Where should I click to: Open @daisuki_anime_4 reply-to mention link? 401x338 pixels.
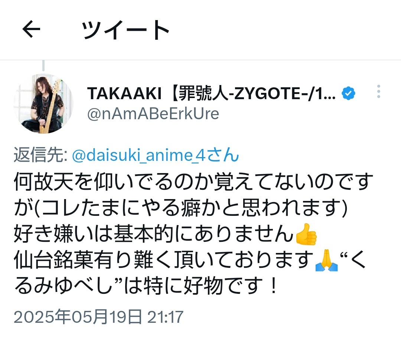click(155, 155)
